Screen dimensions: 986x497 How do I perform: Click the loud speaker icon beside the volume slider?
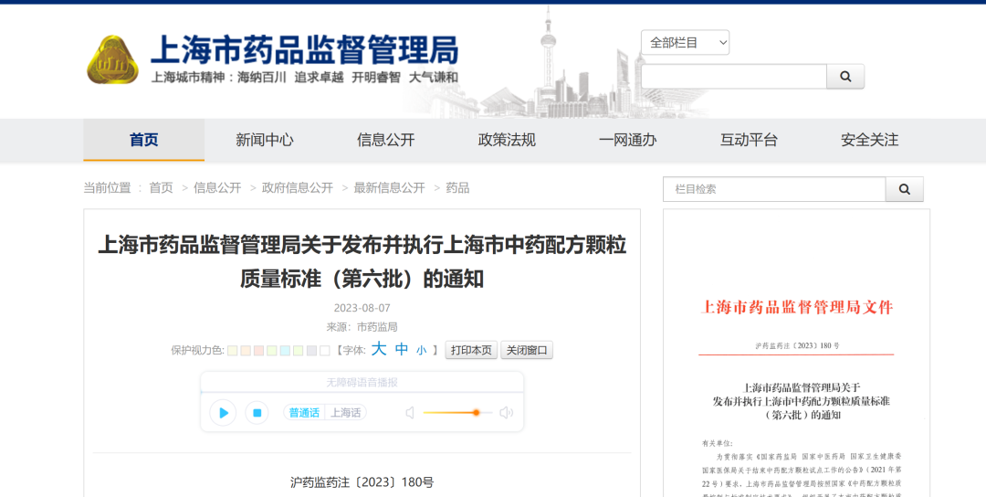(x=506, y=413)
